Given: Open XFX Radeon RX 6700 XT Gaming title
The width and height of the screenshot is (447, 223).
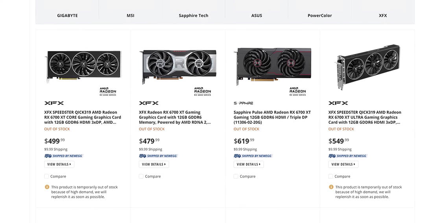Looking at the screenshot, I should (x=175, y=117).
